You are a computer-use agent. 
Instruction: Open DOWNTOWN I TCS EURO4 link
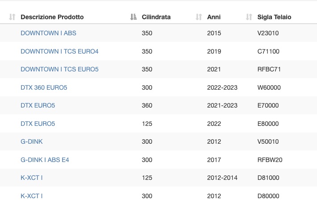click(59, 51)
